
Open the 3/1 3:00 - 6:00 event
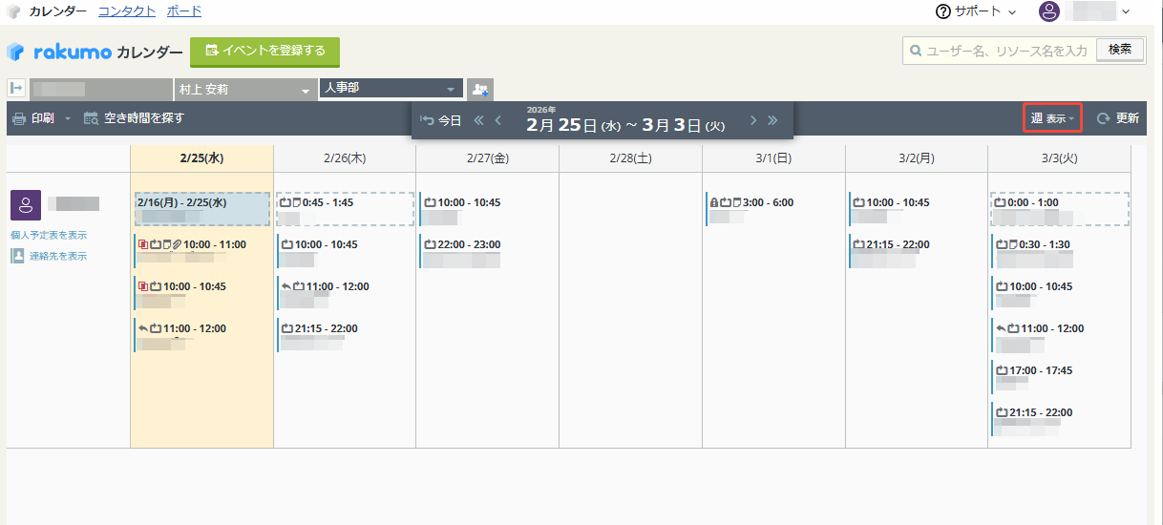click(x=773, y=209)
